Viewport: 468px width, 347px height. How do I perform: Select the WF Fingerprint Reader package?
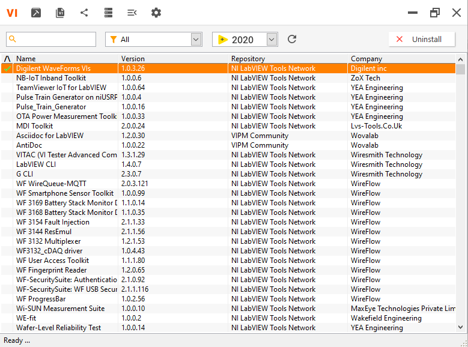tap(228, 270)
